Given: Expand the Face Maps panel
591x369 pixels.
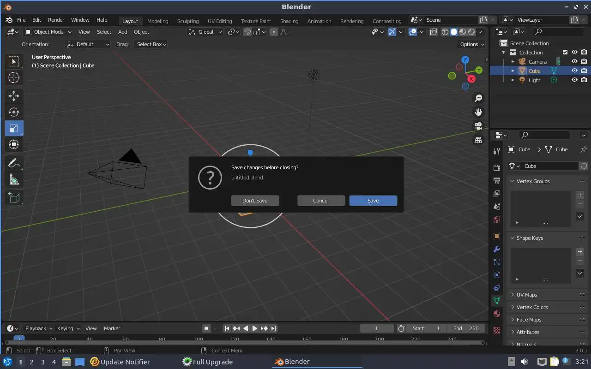Looking at the screenshot, I should tap(547, 320).
